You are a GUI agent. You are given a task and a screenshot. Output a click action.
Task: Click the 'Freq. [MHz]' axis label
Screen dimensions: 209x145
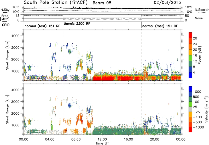tap(5, 18)
